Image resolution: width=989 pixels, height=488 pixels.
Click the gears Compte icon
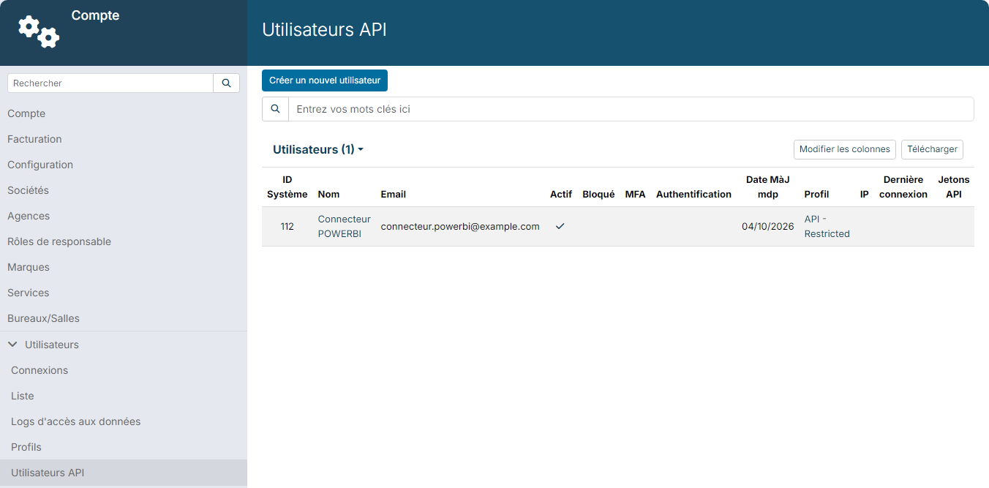pyautogui.click(x=39, y=32)
